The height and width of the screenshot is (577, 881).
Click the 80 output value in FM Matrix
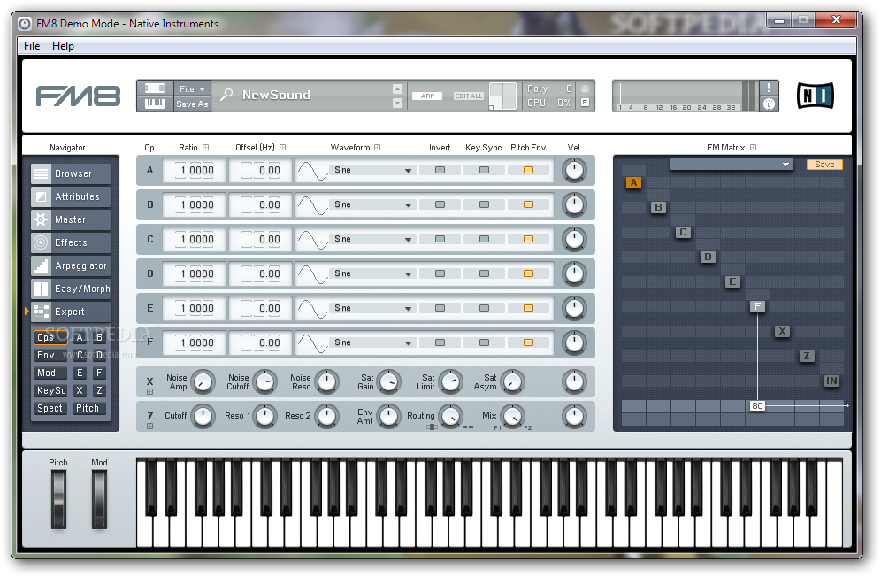(x=757, y=405)
